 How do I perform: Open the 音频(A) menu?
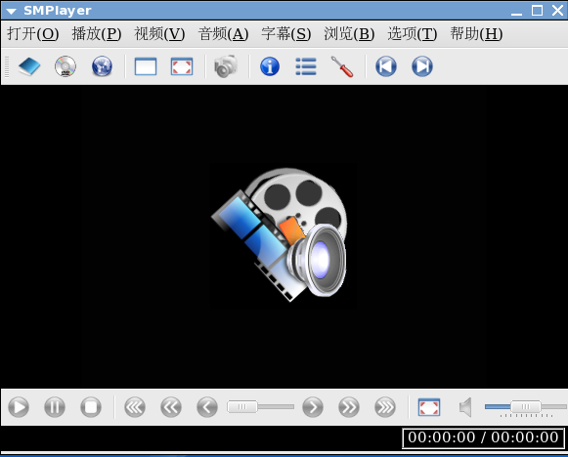tap(223, 34)
